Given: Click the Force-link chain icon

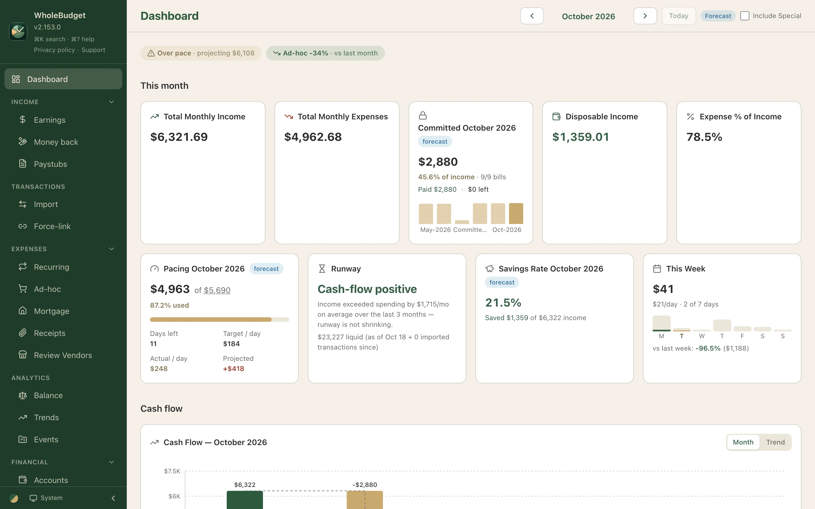Looking at the screenshot, I should (x=23, y=226).
